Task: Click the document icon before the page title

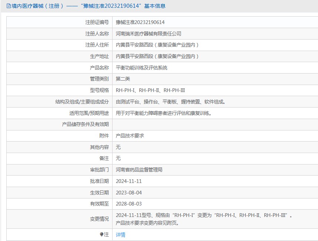Action: (x=9, y=6)
